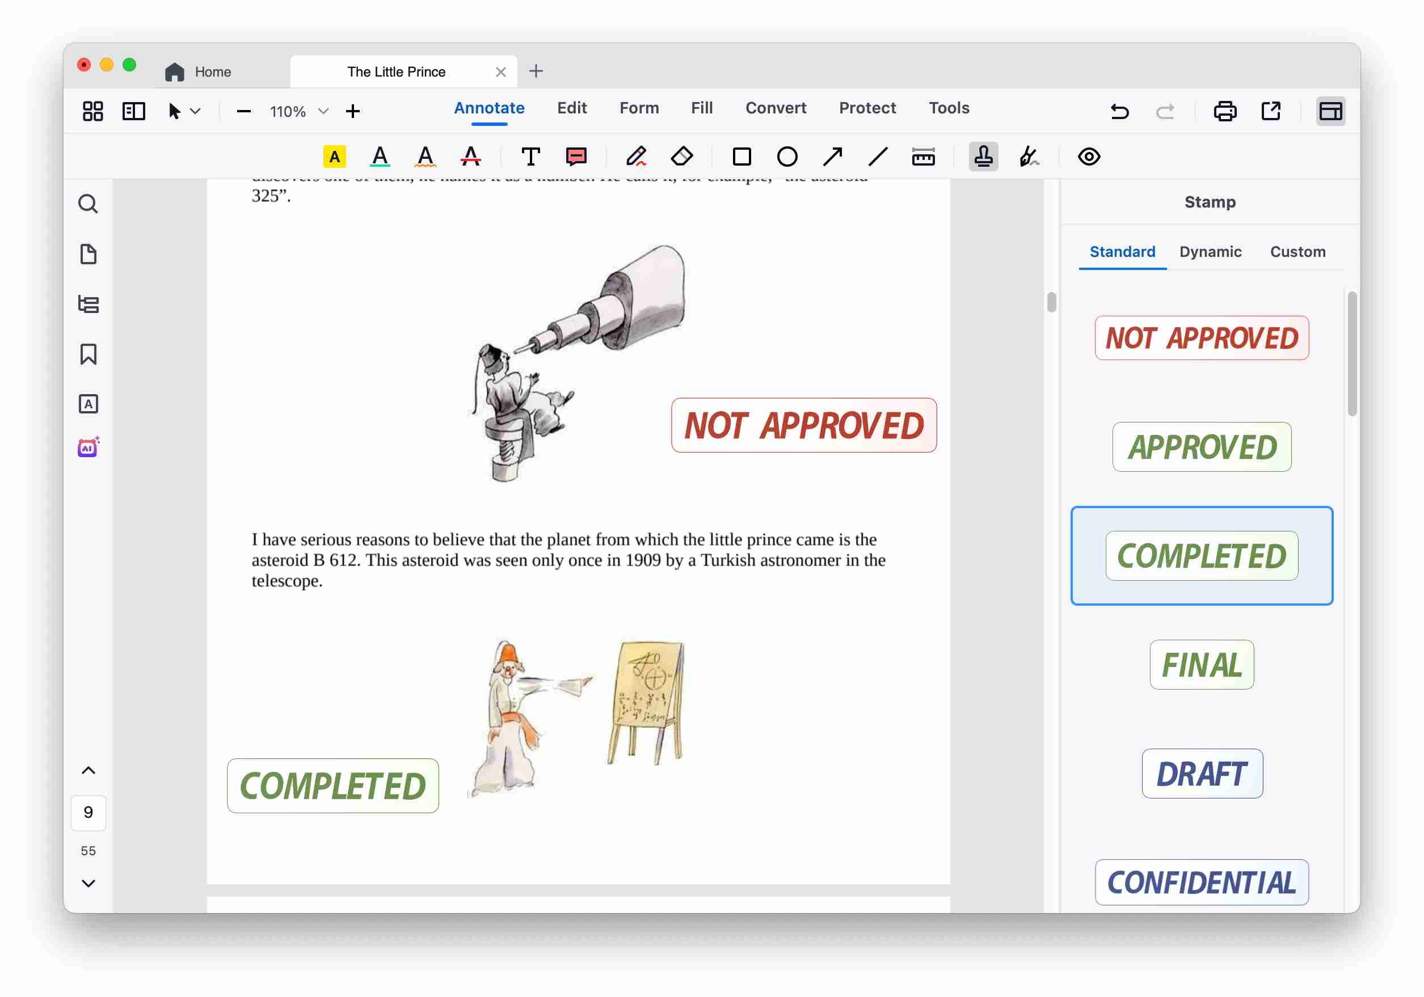Open a new tab with the plus button
The width and height of the screenshot is (1424, 997).
coord(536,71)
